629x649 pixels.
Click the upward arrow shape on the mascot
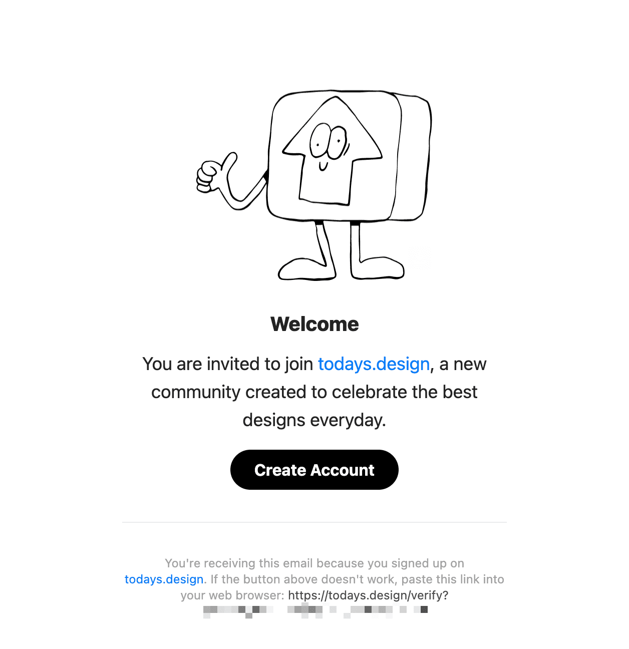pos(332,150)
